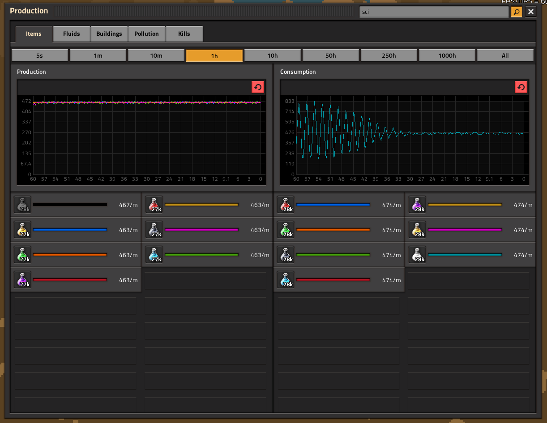This screenshot has width=547, height=423.
Task: Click the 'Production' panel heading above the graph
Action: (x=31, y=72)
